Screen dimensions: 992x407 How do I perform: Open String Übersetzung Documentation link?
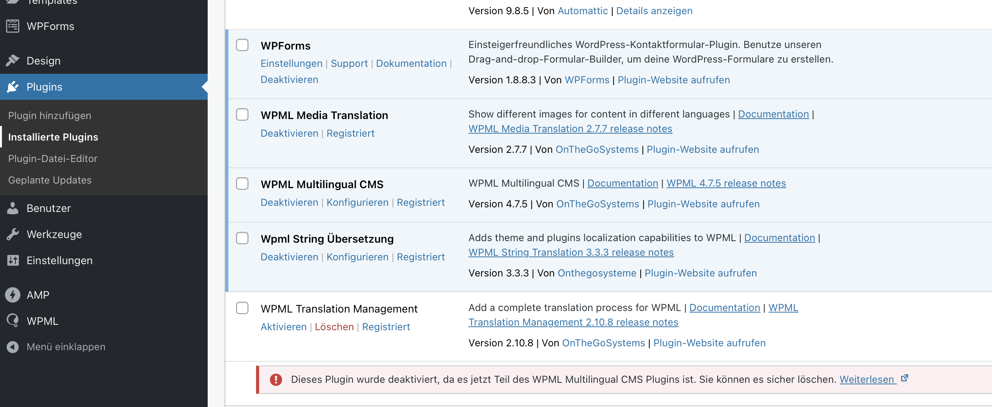(779, 238)
